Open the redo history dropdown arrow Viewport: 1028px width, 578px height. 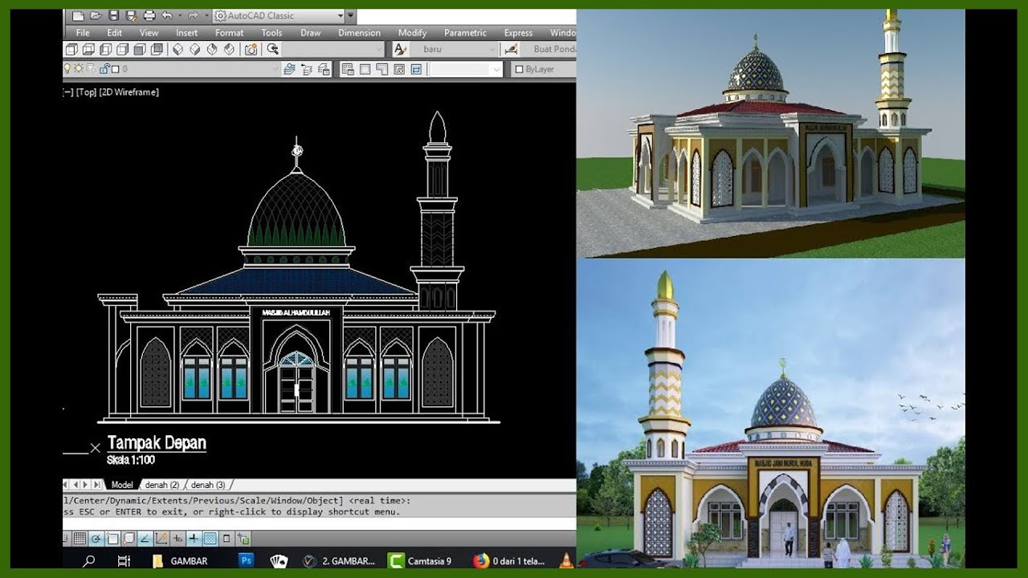point(206,16)
